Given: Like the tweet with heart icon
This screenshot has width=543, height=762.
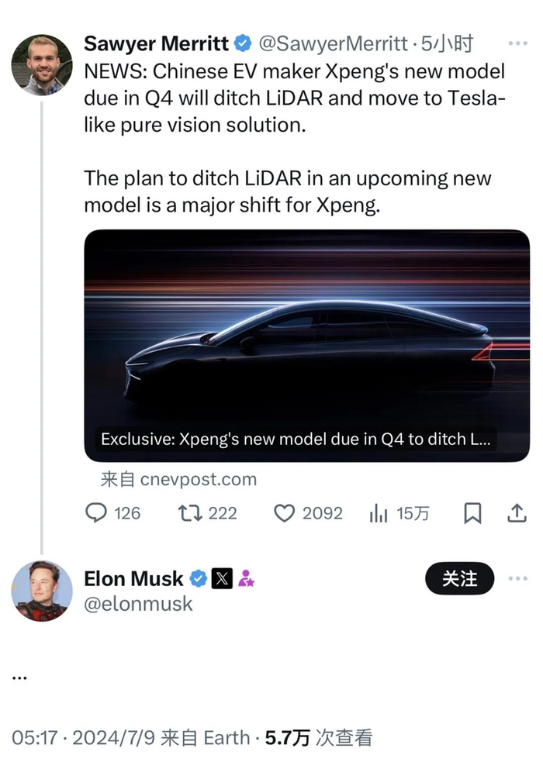Looking at the screenshot, I should 285,513.
